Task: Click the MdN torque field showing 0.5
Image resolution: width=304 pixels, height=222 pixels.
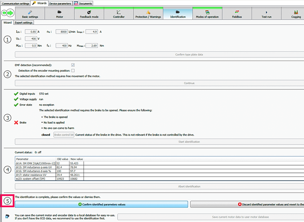Action: pos(31,46)
